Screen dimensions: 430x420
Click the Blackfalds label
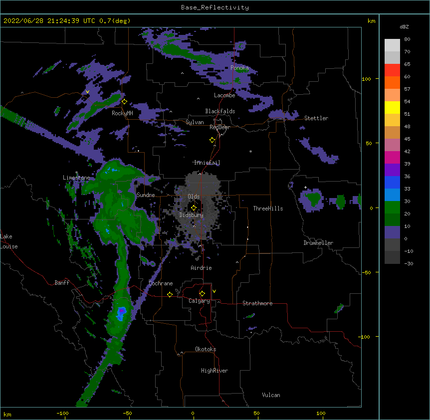(220, 111)
